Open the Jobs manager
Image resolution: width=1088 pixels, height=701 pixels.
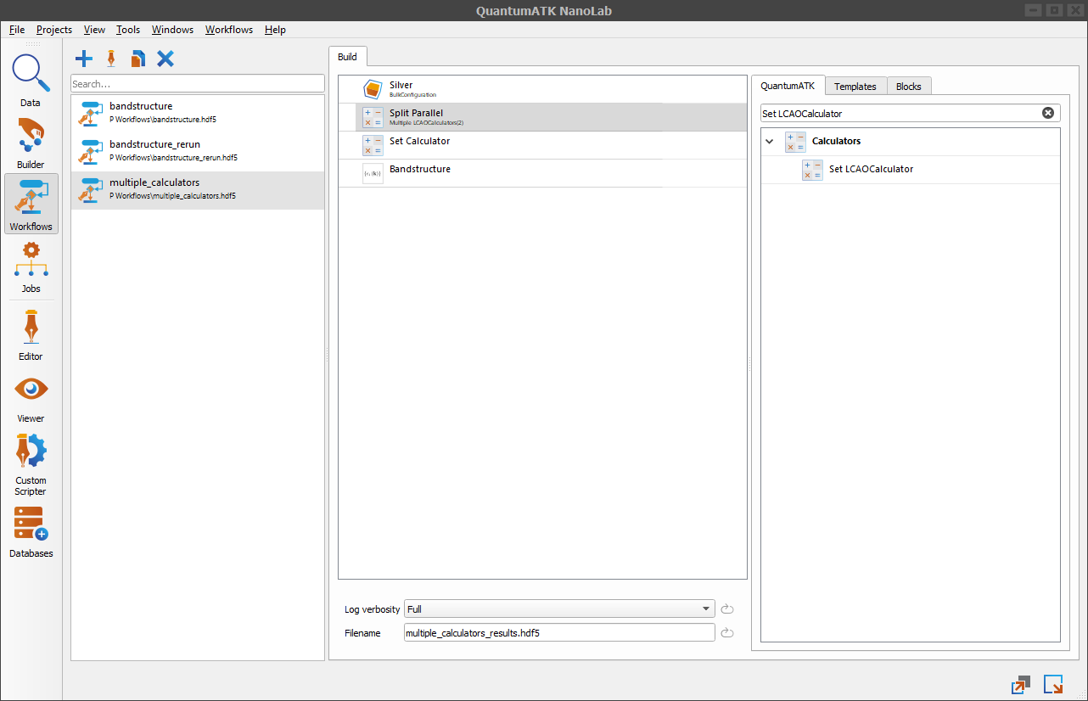[x=31, y=266]
